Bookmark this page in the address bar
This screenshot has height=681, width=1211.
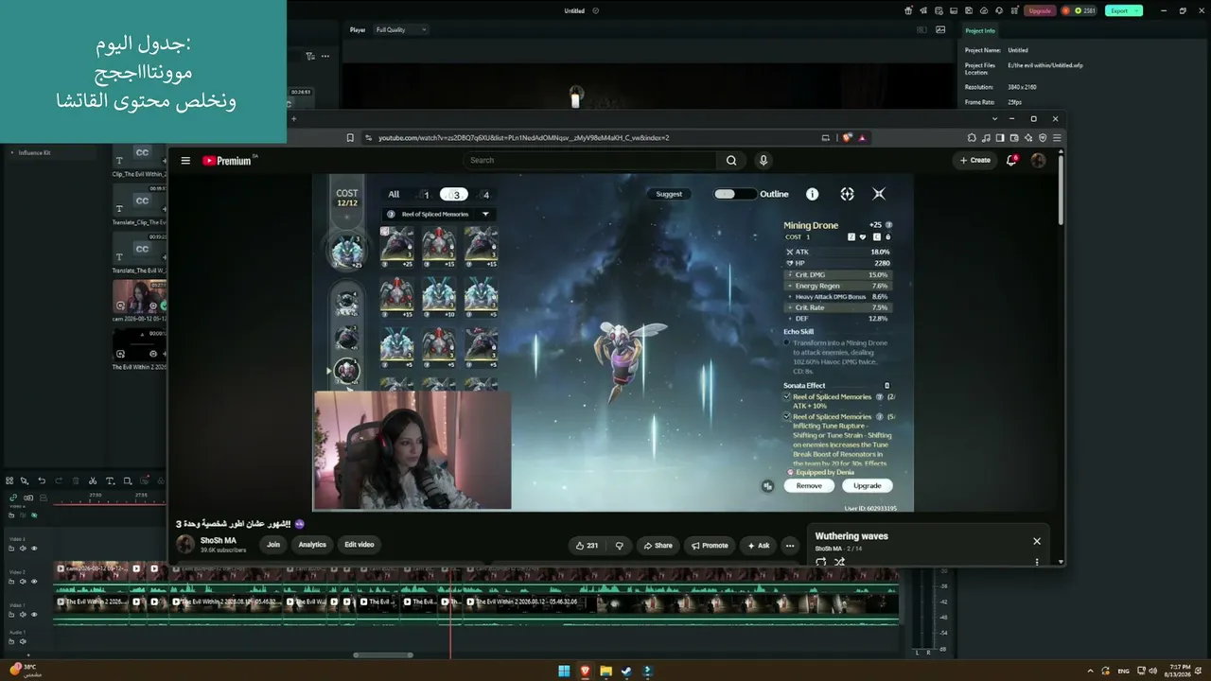350,137
